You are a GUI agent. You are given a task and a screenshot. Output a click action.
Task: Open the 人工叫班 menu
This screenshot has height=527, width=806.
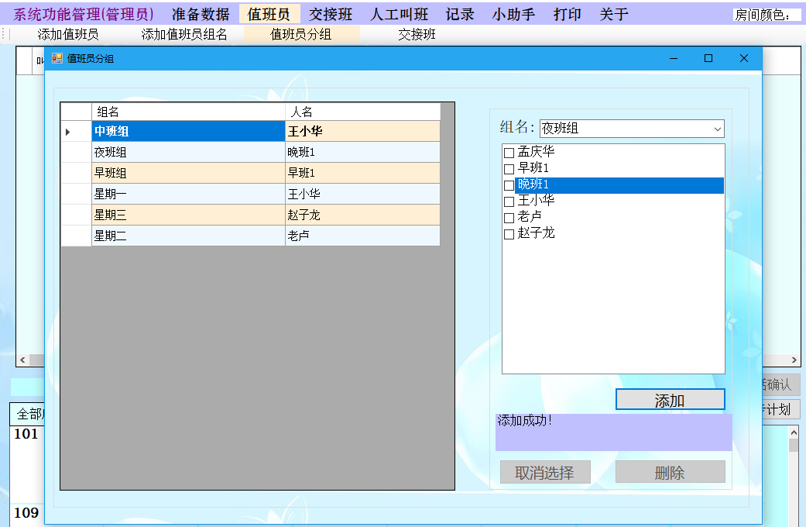coord(400,15)
